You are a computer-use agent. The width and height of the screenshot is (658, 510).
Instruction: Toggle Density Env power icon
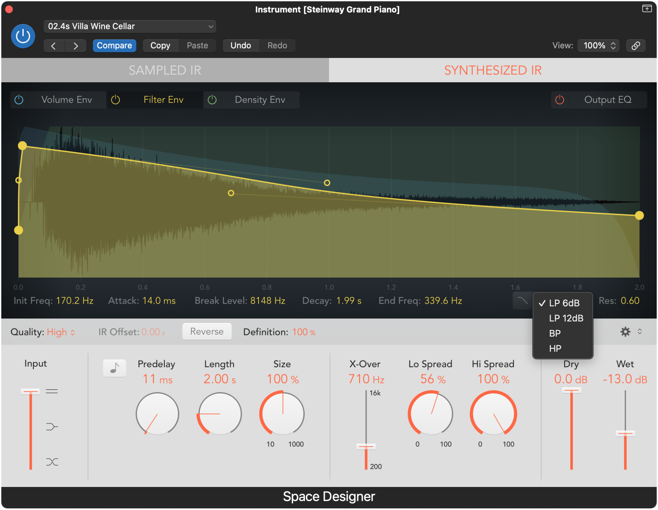(x=212, y=100)
